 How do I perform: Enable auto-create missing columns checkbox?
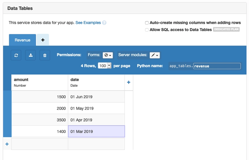point(147,23)
